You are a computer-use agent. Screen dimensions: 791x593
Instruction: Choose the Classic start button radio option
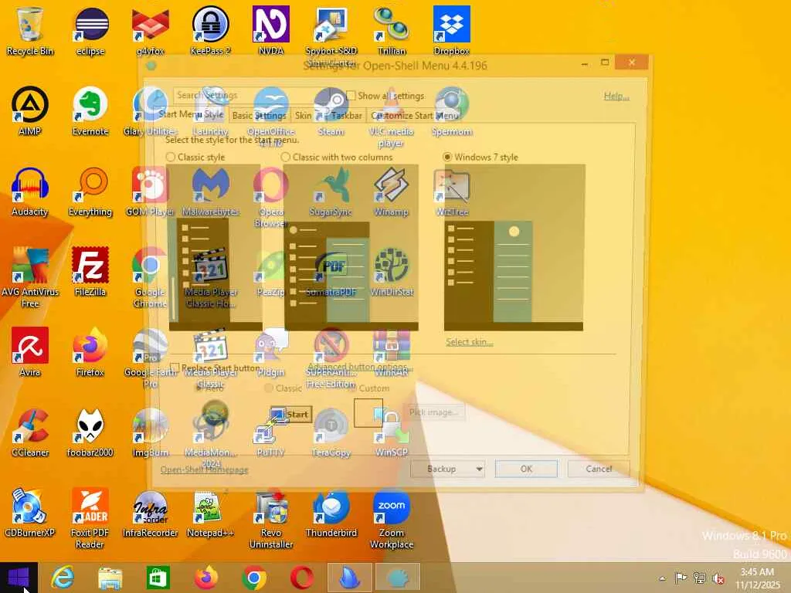269,388
